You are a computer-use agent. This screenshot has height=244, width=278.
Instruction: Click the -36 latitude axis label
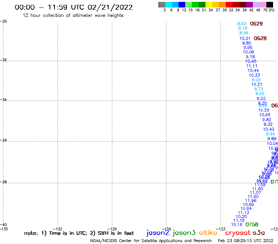coord(3,140)
